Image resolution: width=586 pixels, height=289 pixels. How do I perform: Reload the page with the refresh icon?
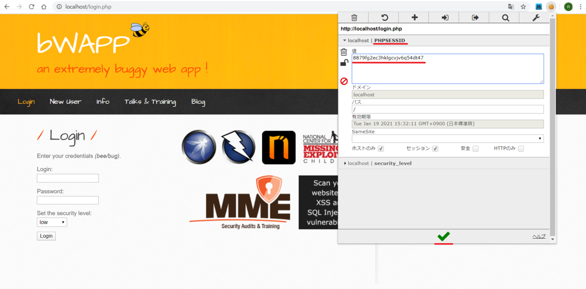[32, 7]
